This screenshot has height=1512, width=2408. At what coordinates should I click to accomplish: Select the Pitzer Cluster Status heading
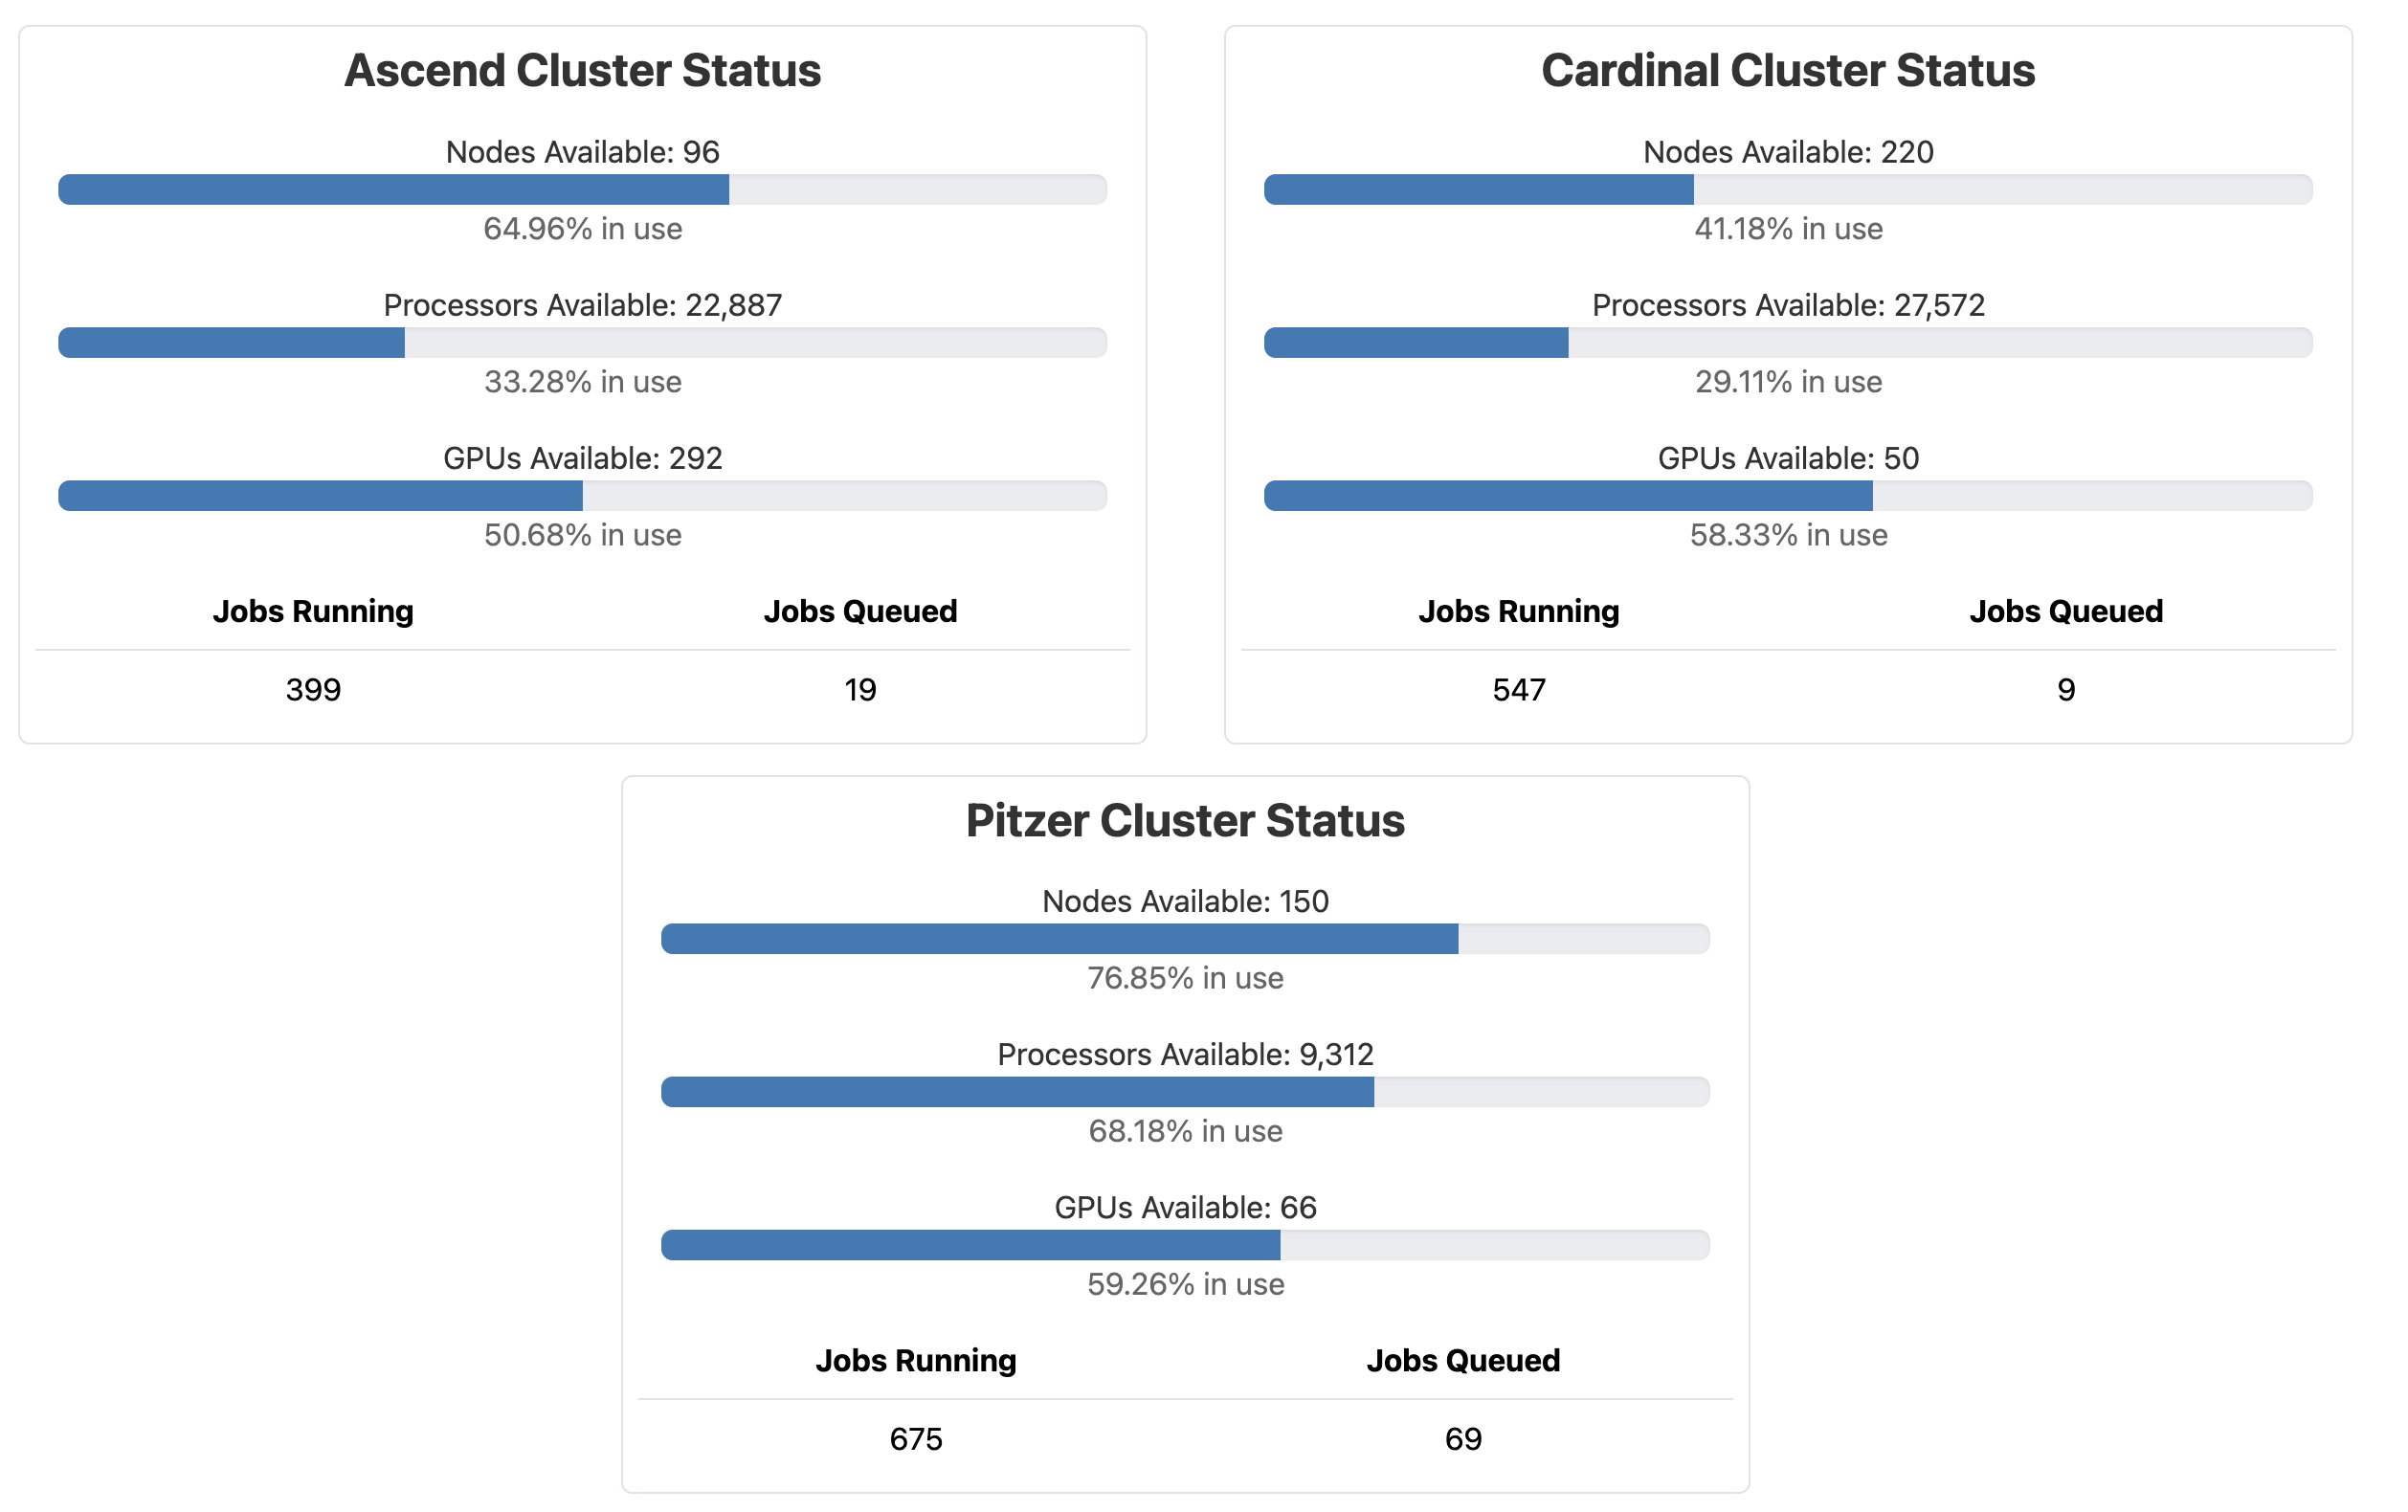1185,821
